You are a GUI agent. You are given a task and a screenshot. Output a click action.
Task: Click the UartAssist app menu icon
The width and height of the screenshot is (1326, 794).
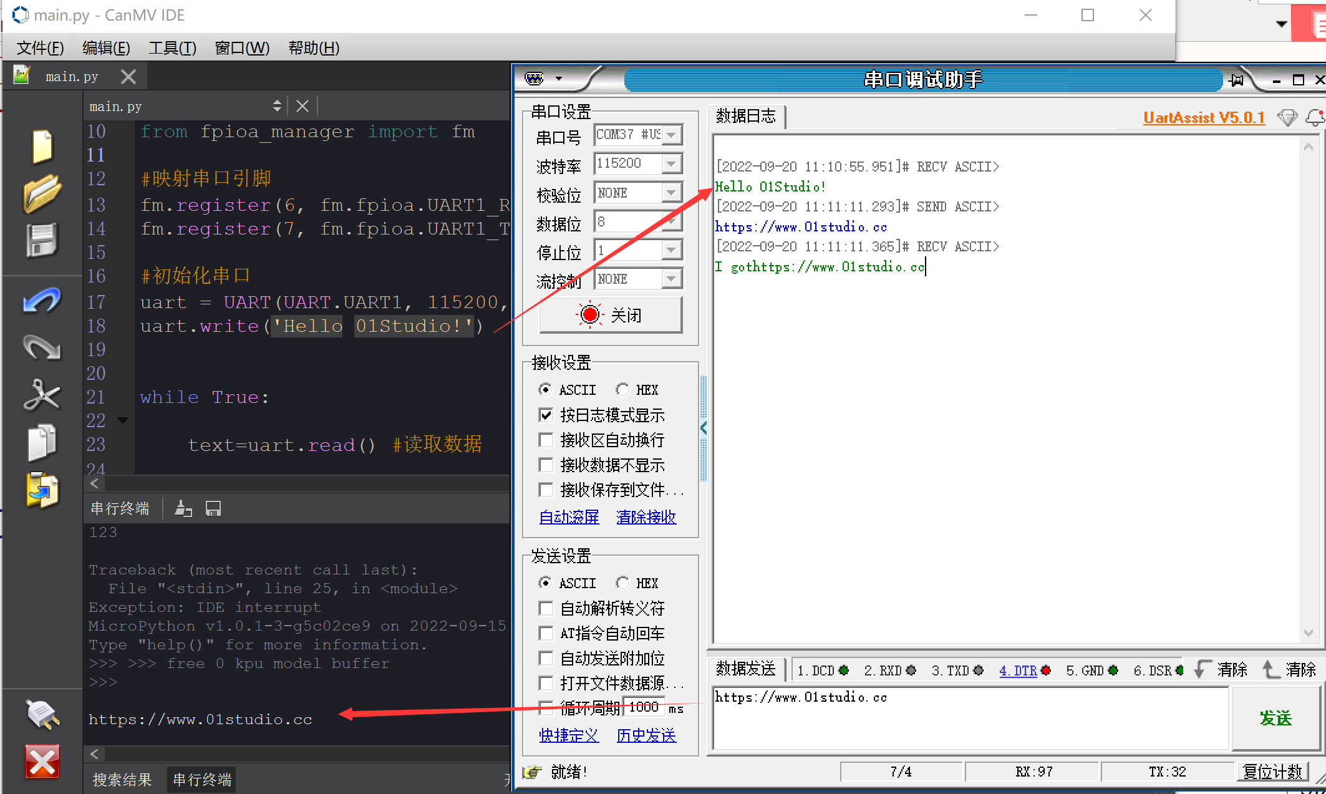pyautogui.click(x=535, y=79)
